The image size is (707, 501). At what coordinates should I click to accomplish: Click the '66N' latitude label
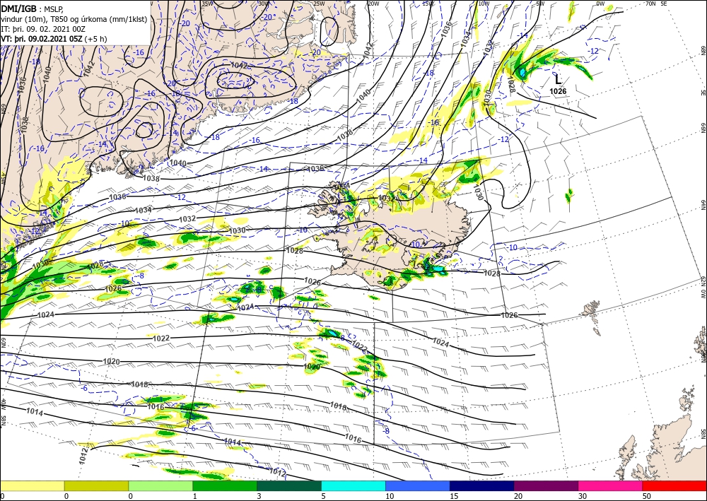coord(703,129)
